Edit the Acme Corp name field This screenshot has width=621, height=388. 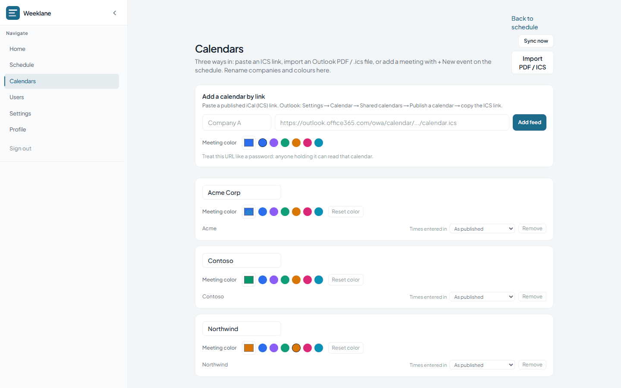241,192
